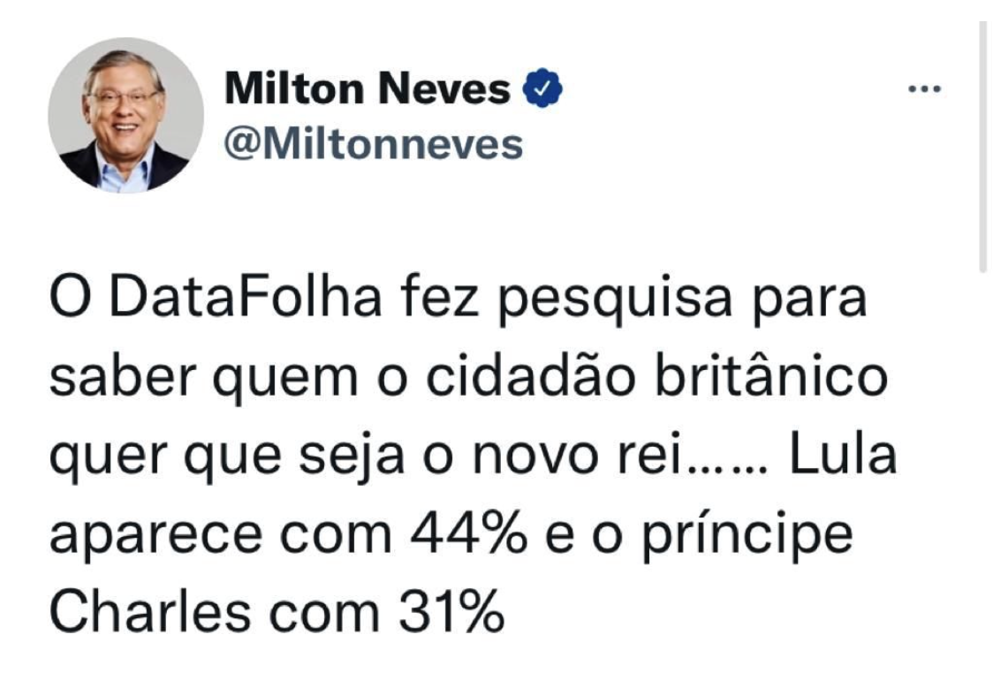Click the word pesquisa in the tweet

coord(614,302)
